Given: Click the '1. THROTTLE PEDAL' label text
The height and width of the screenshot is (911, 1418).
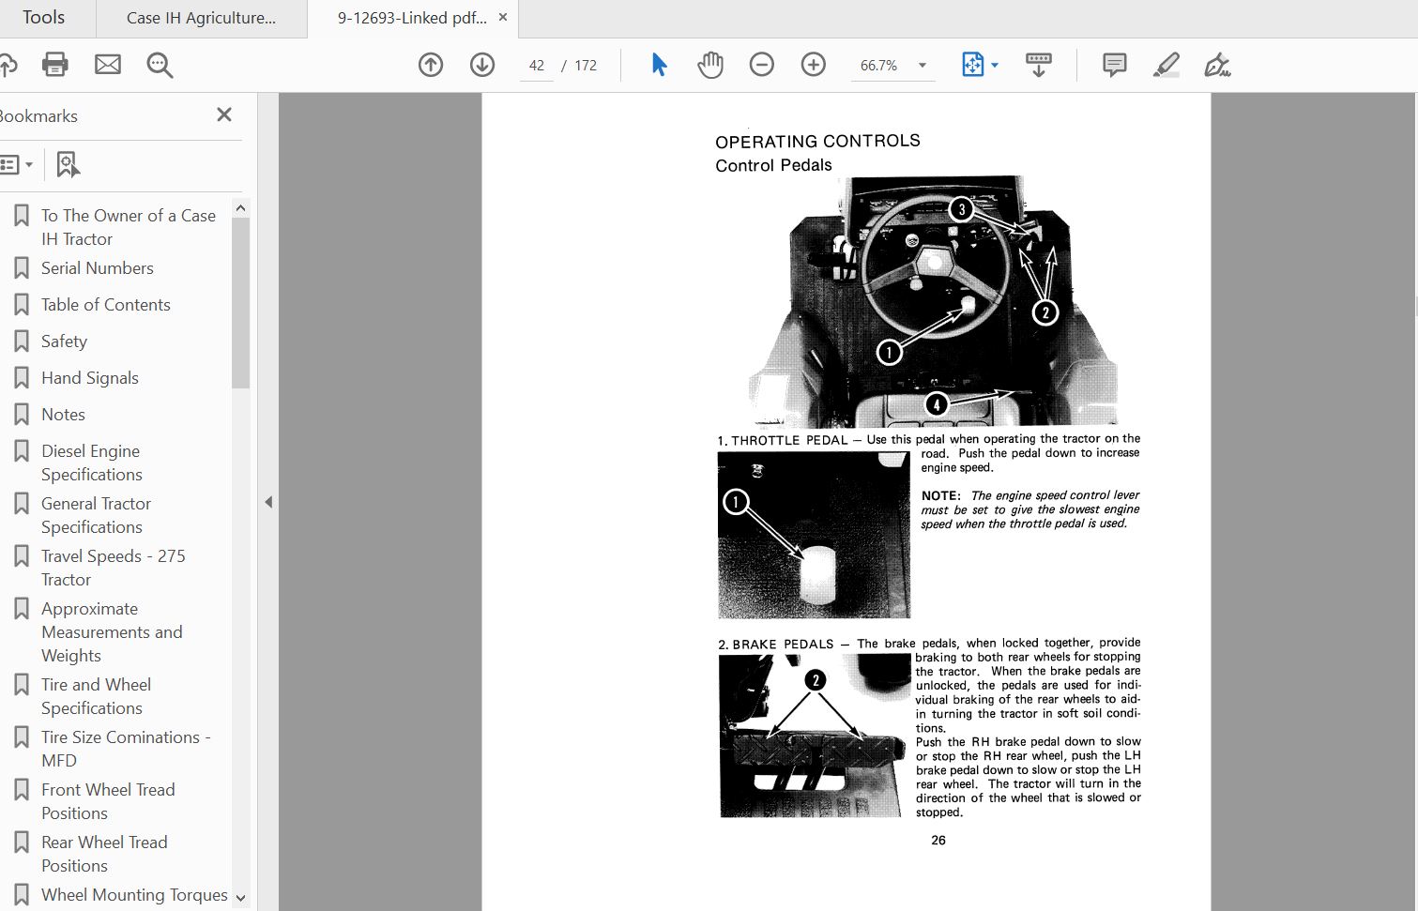Looking at the screenshot, I should click(x=782, y=440).
